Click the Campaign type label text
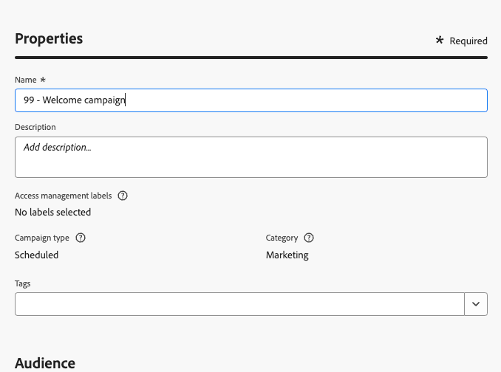 click(43, 238)
